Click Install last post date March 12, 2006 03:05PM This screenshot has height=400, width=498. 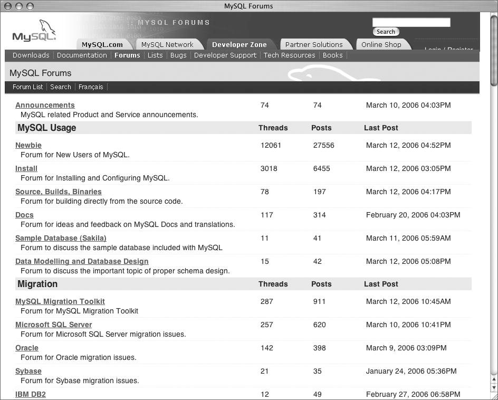click(408, 168)
